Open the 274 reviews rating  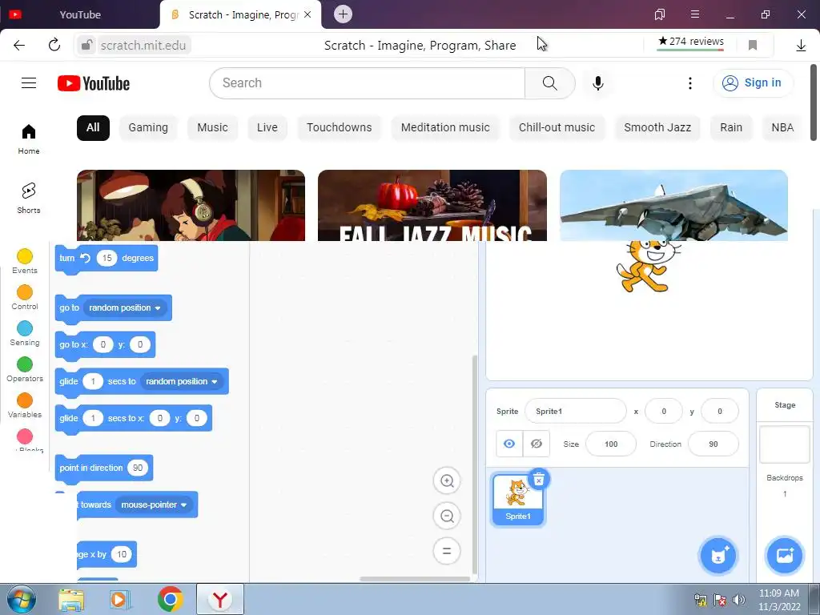pos(690,42)
